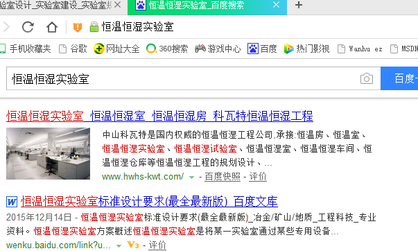Open the 热门影视 bookmark
Screen dimensions: 418x251
[306, 49]
